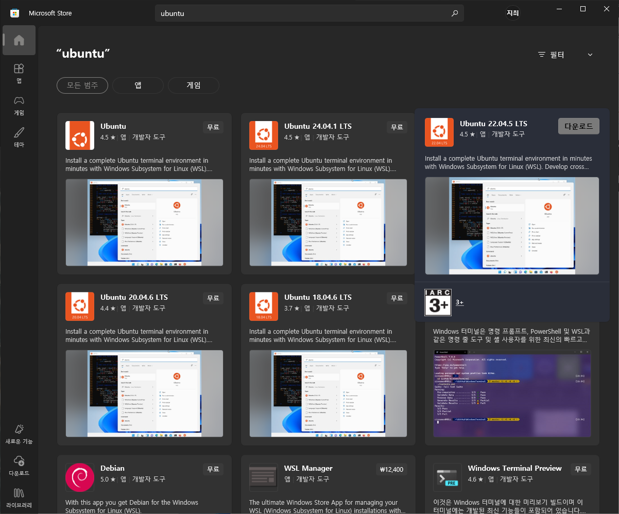
Task: Open the 3+ rating link
Action: (x=460, y=302)
